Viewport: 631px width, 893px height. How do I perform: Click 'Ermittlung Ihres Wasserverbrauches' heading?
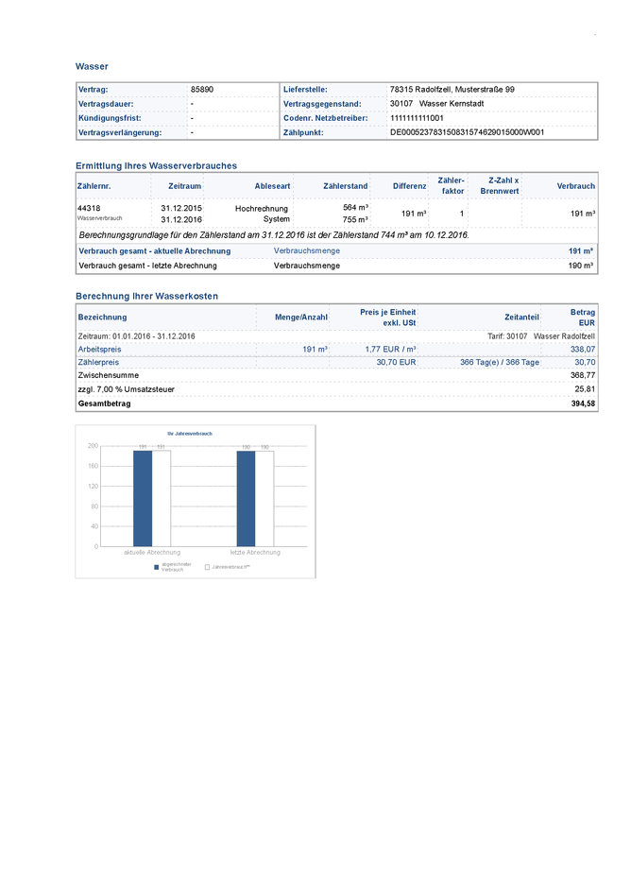click(x=156, y=165)
